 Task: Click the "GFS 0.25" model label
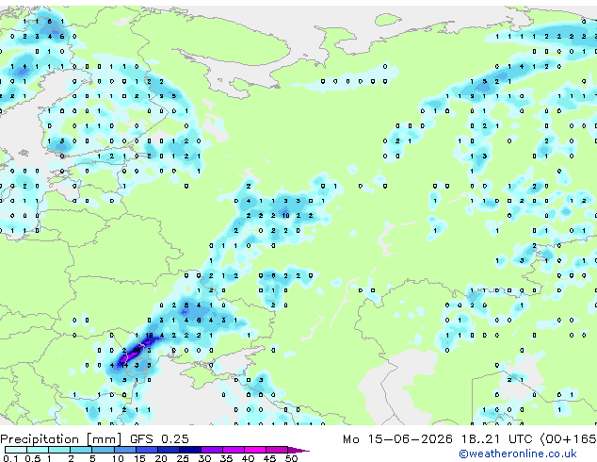click(159, 439)
